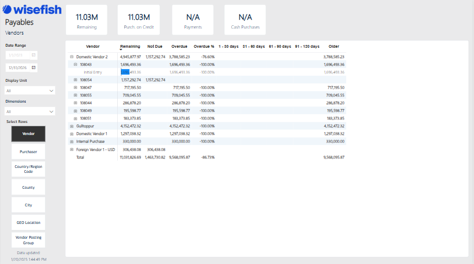This screenshot has height=264, width=474.
Task: Click the end date 12/31/2026 field
Action: point(18,68)
